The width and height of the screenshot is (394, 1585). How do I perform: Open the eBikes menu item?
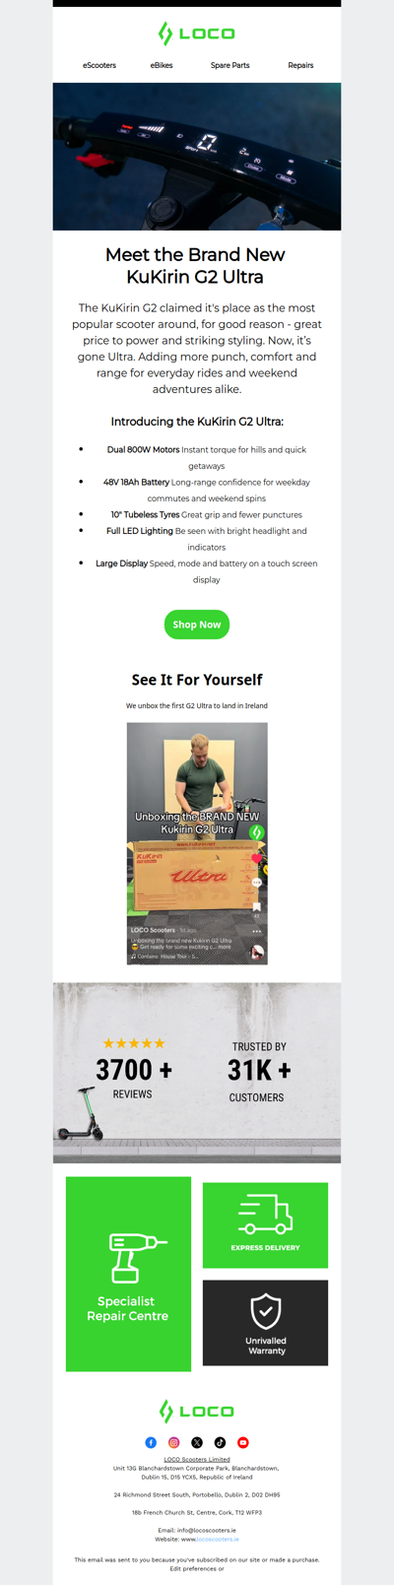click(162, 65)
